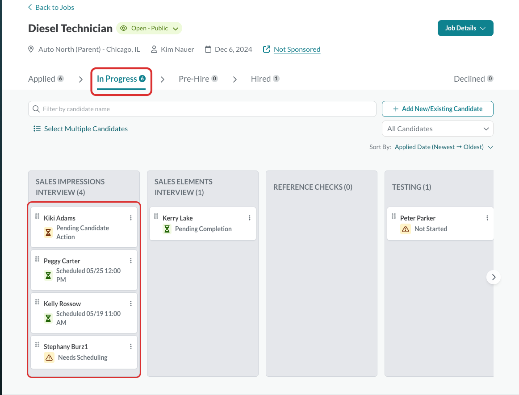Click Scheduled 05/25 12:00 PM text
The width and height of the screenshot is (519, 395).
[88, 275]
